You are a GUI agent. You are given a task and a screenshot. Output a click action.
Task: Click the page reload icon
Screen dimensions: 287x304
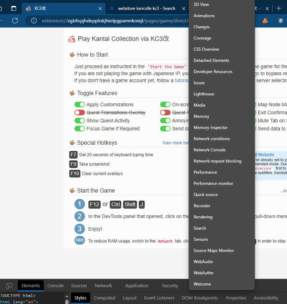pos(15,21)
